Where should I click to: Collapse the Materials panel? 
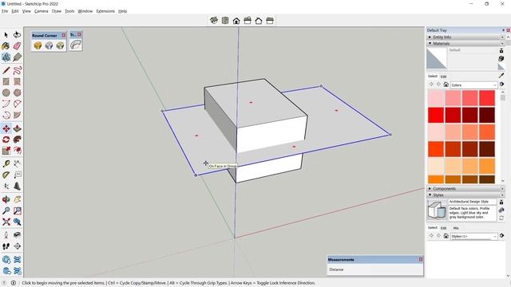click(465, 43)
